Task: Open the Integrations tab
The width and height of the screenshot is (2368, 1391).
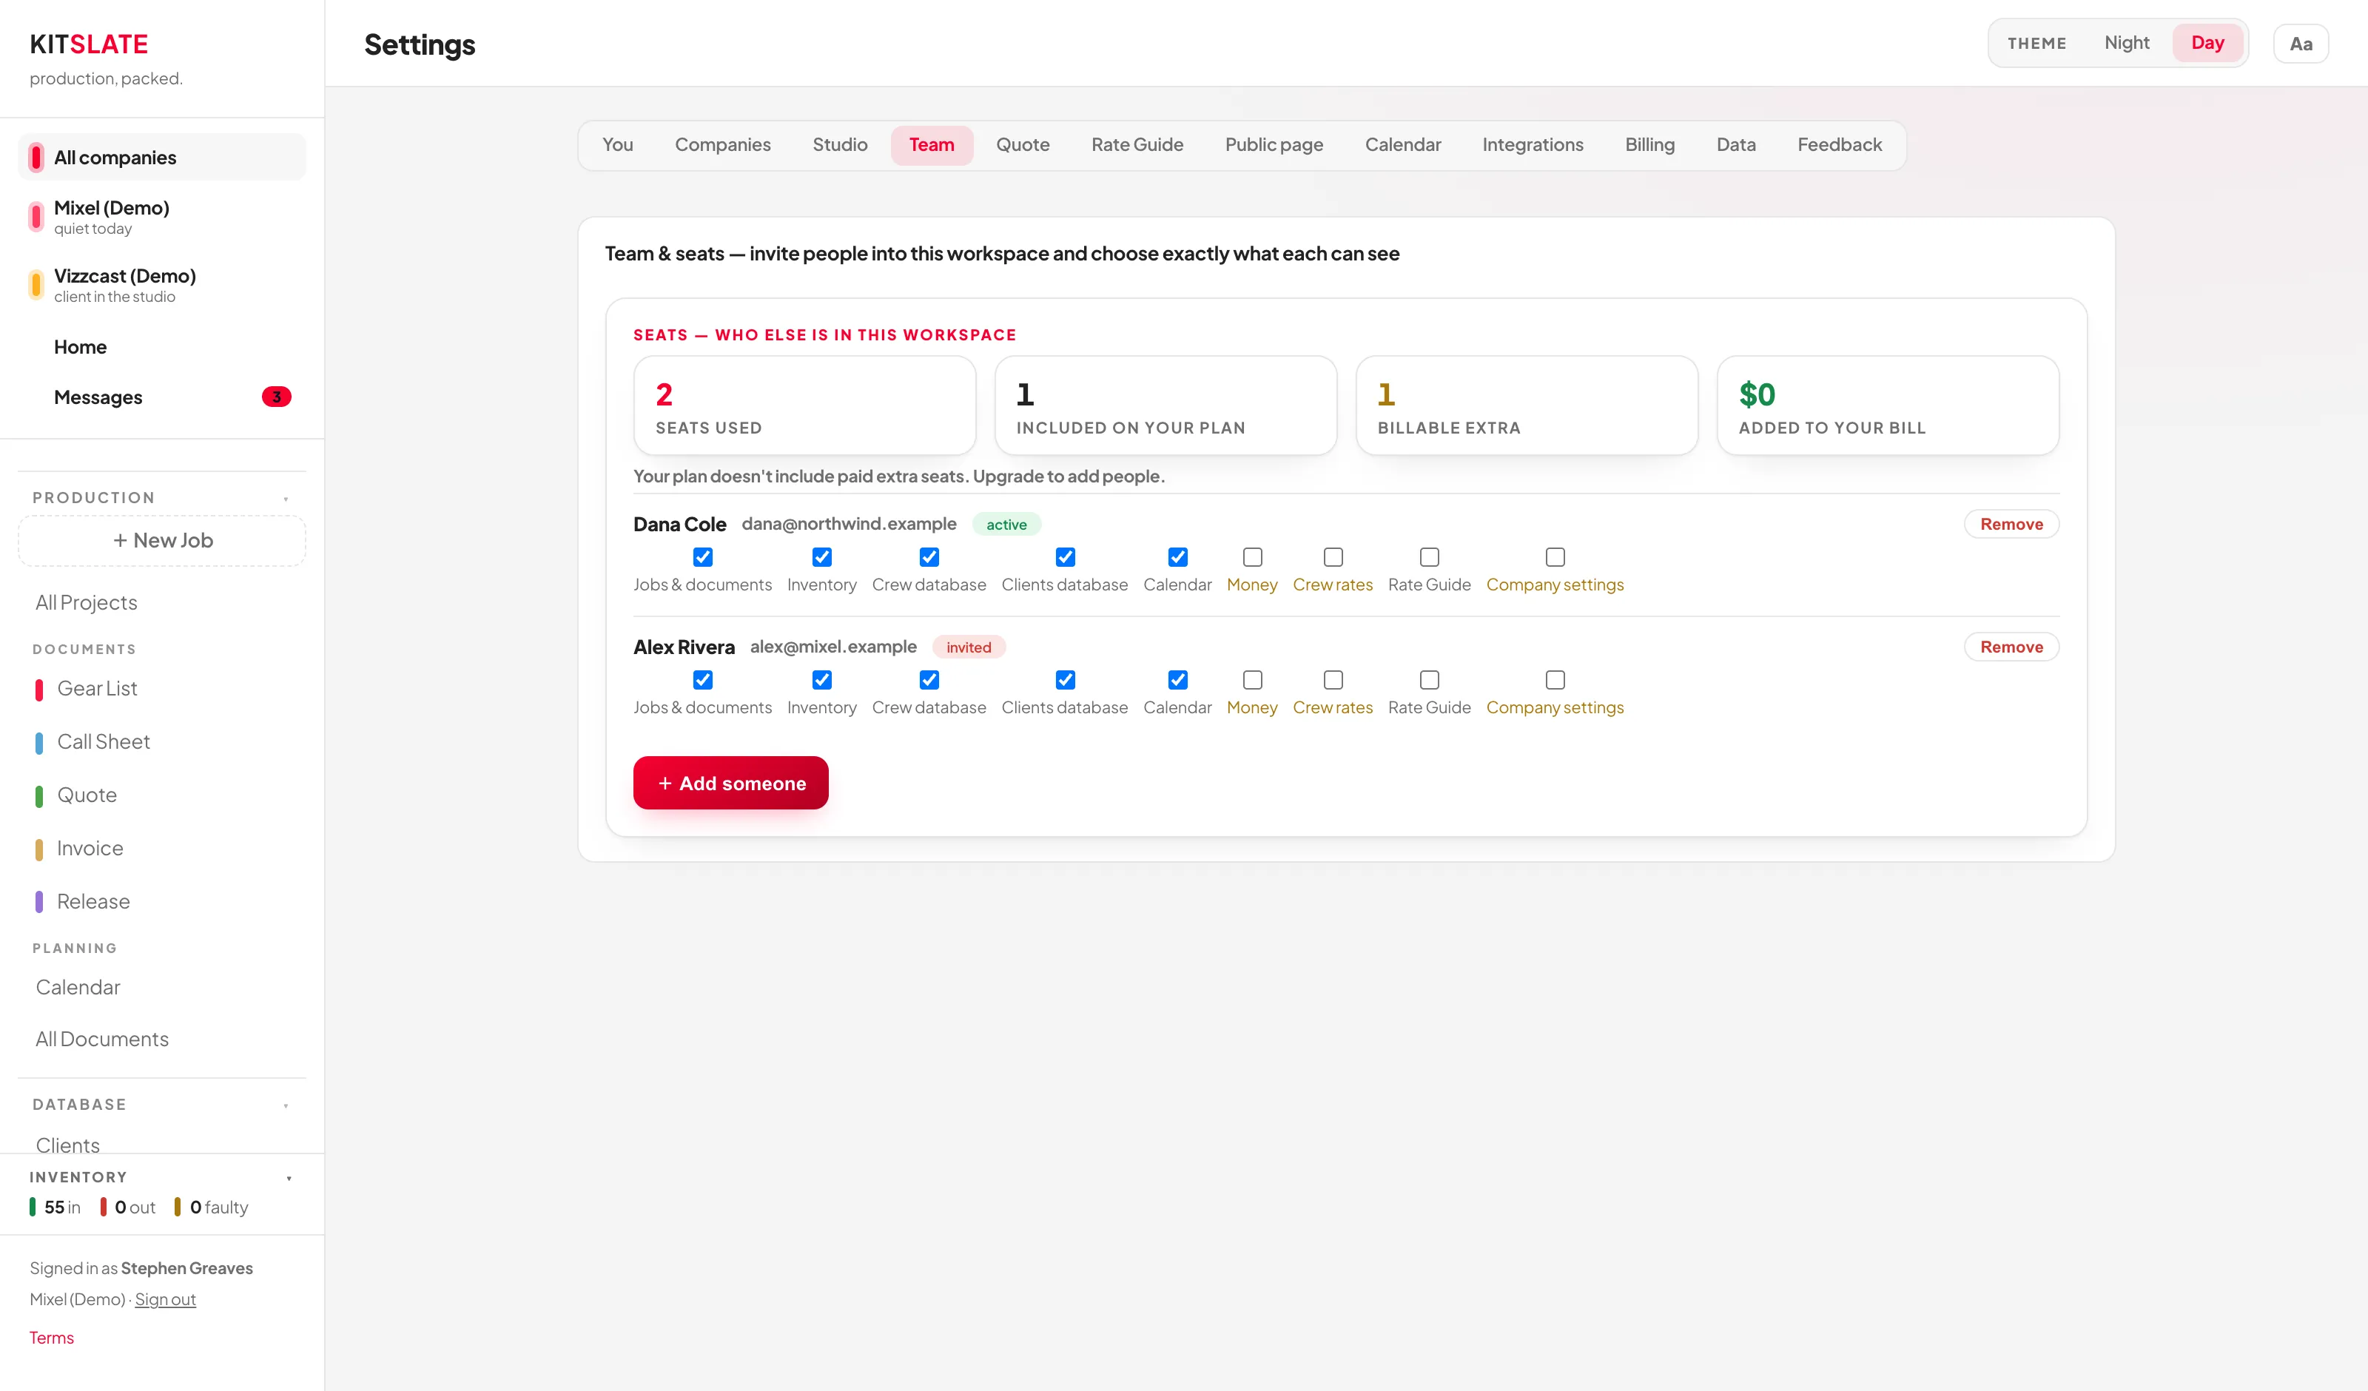Action: pyautogui.click(x=1533, y=145)
